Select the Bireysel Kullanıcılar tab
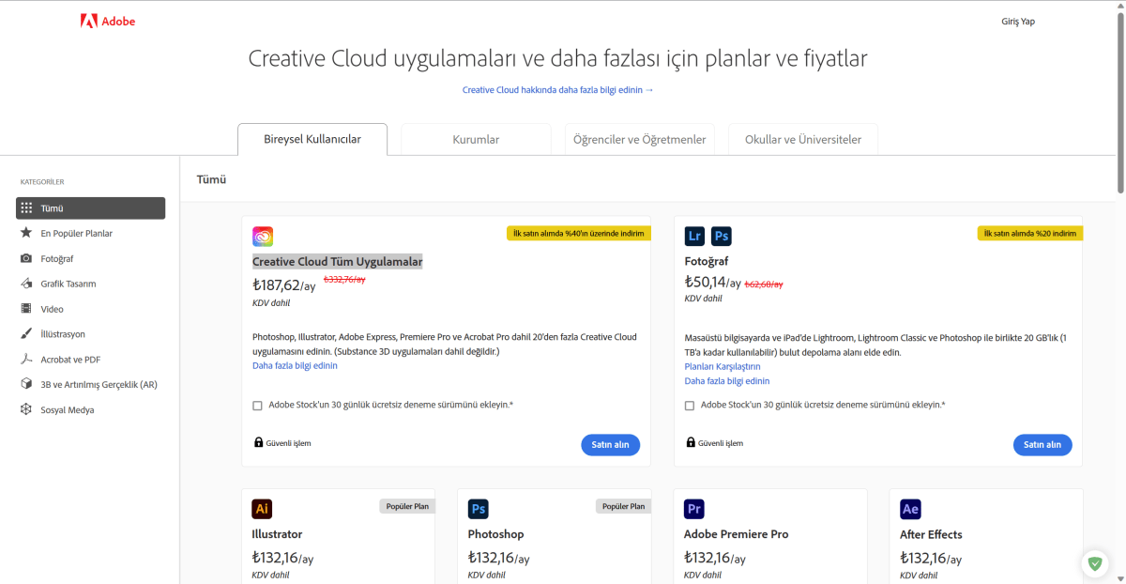The height and width of the screenshot is (584, 1126). pyautogui.click(x=312, y=139)
